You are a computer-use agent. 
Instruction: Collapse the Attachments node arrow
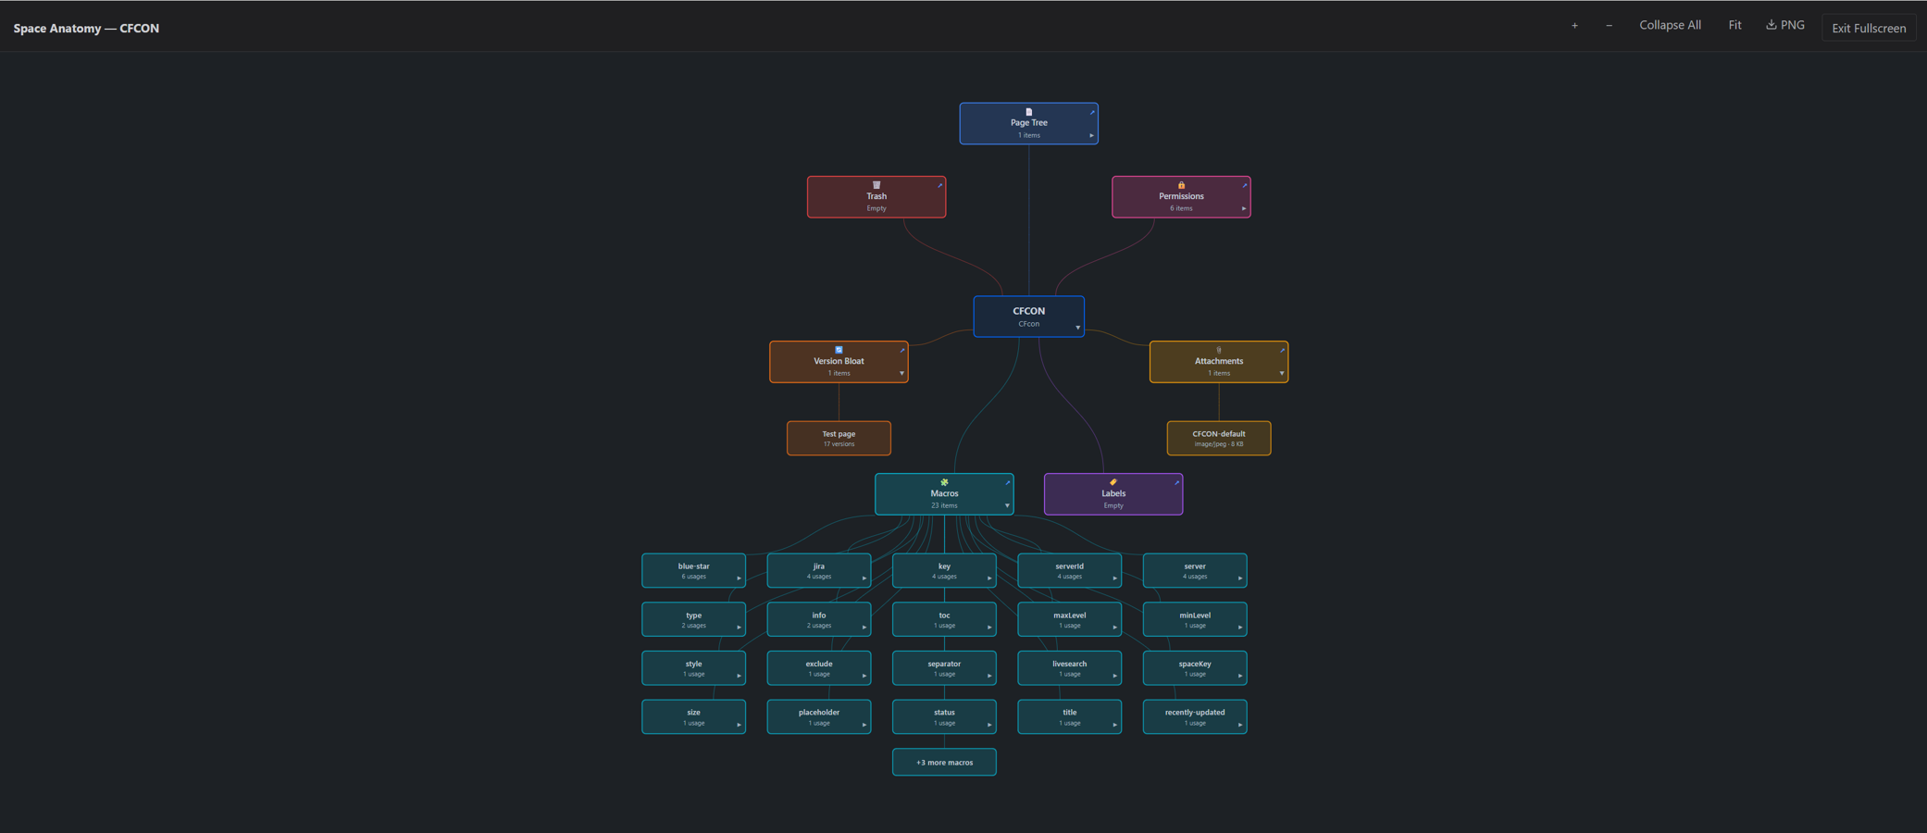1282,373
